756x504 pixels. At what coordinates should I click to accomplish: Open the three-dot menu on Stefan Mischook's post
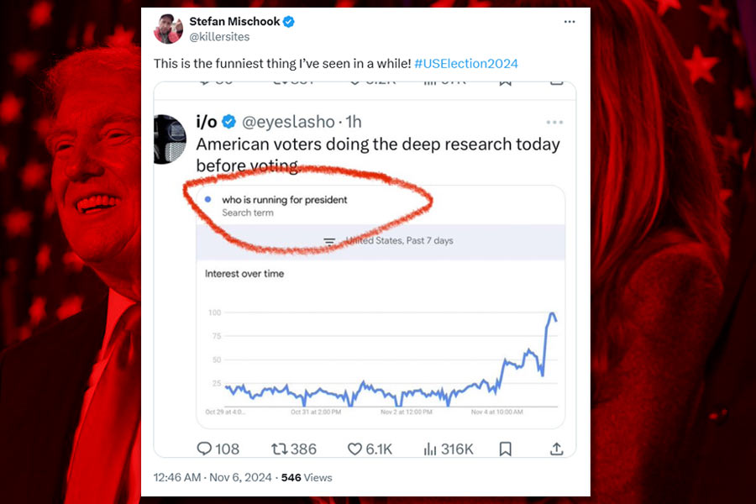pos(570,22)
